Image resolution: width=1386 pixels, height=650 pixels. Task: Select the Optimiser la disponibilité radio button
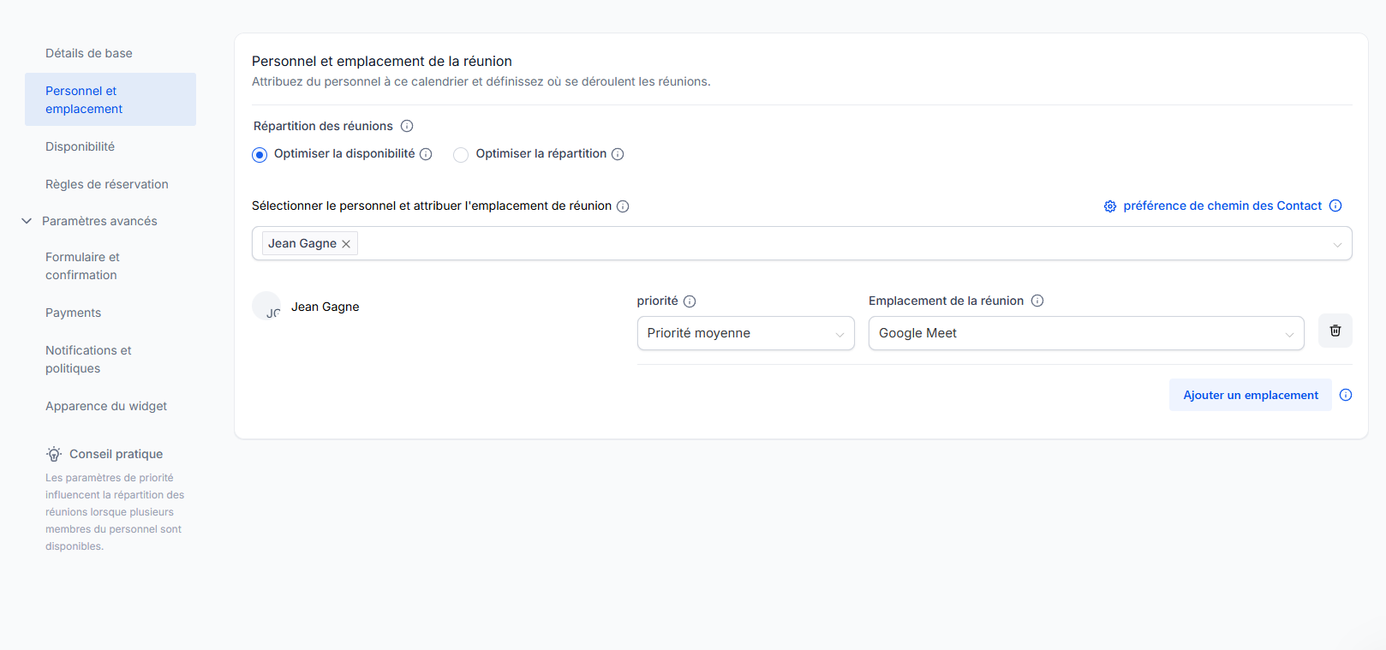tap(260, 155)
